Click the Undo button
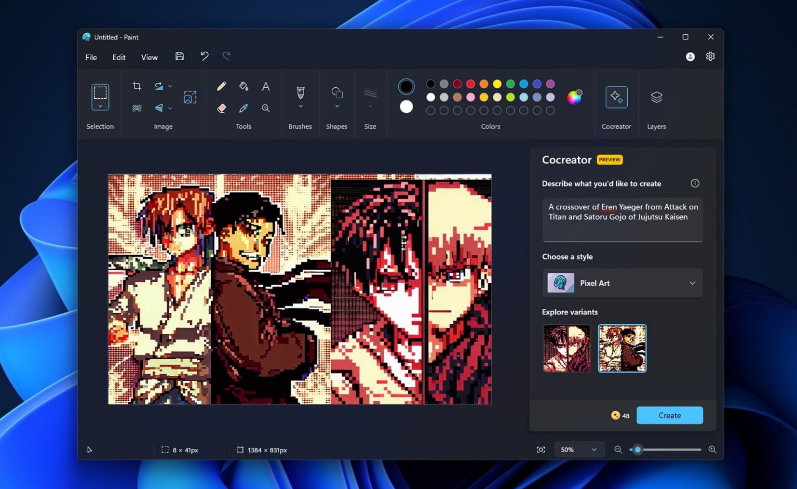Image resolution: width=797 pixels, height=489 pixels. [203, 56]
